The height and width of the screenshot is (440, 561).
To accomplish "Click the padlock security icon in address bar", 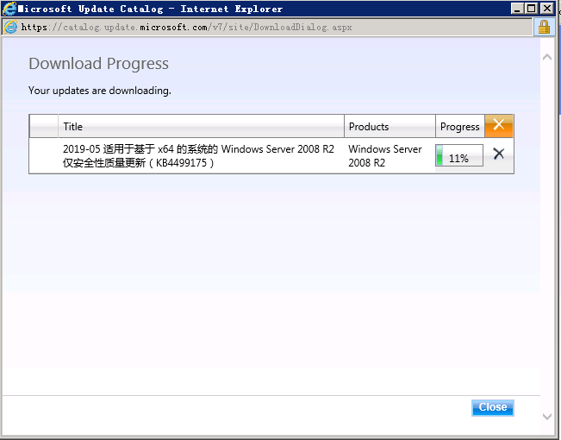I will point(544,27).
